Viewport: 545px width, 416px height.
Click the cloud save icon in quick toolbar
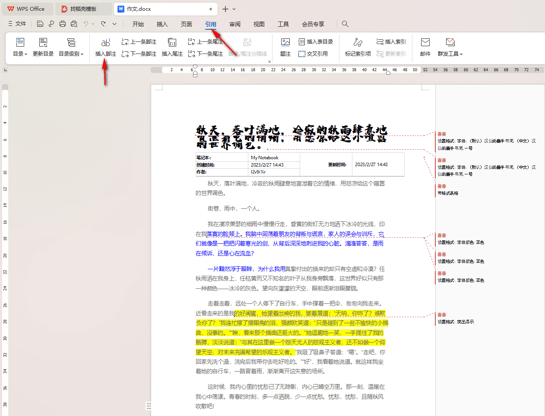pyautogui.click(x=51, y=24)
